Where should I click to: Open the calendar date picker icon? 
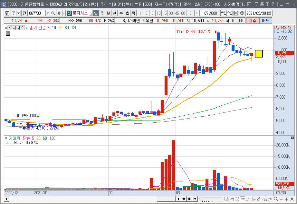coord(269,13)
